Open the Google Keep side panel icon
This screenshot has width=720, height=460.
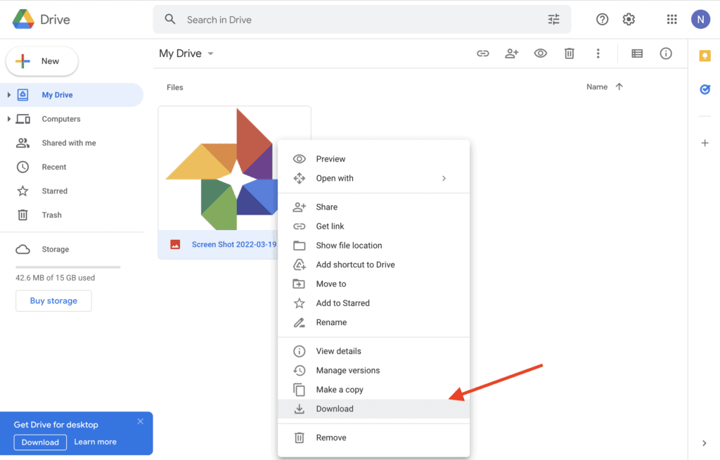(705, 56)
